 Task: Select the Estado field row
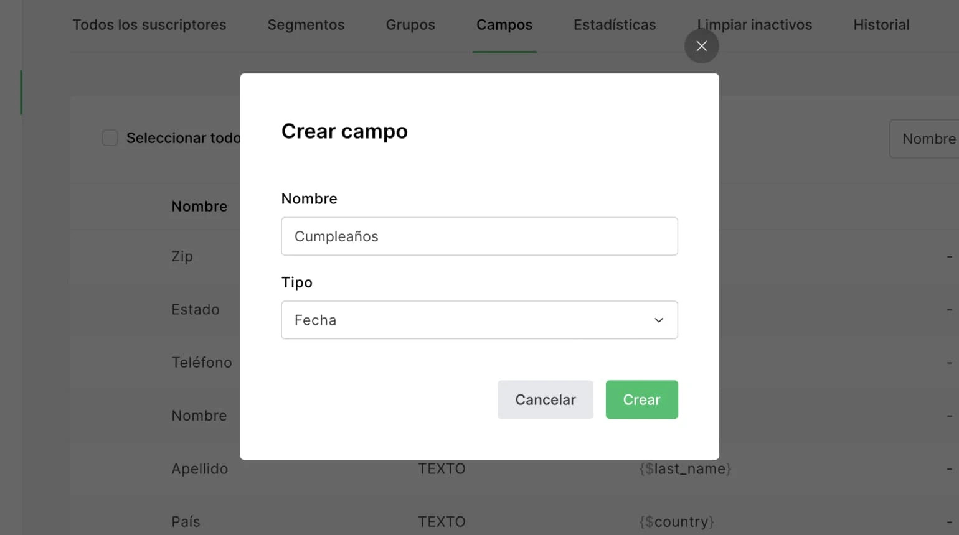pyautogui.click(x=196, y=309)
